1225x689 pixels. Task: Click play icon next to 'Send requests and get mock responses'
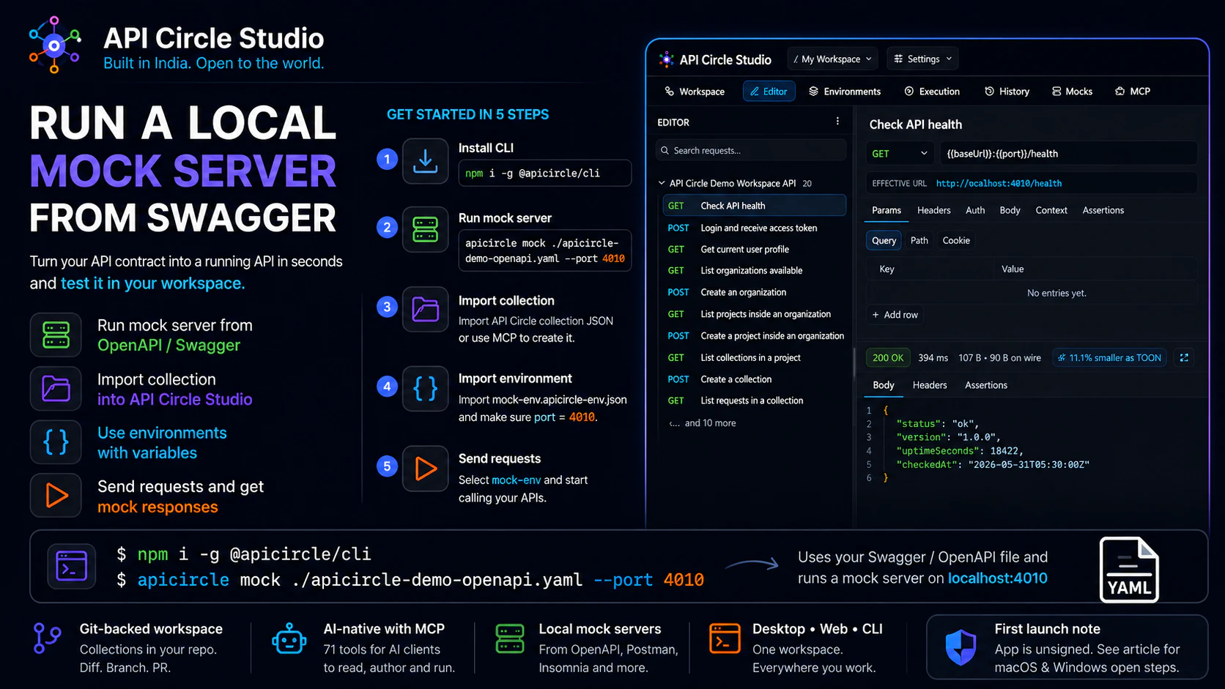pos(56,496)
